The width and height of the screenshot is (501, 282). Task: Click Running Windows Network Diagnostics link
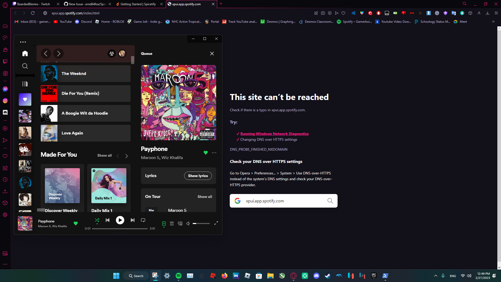coord(274,134)
